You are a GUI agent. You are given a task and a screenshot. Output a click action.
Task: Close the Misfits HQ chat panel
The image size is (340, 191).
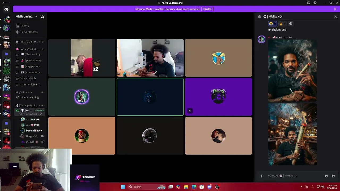pyautogui.click(x=335, y=16)
